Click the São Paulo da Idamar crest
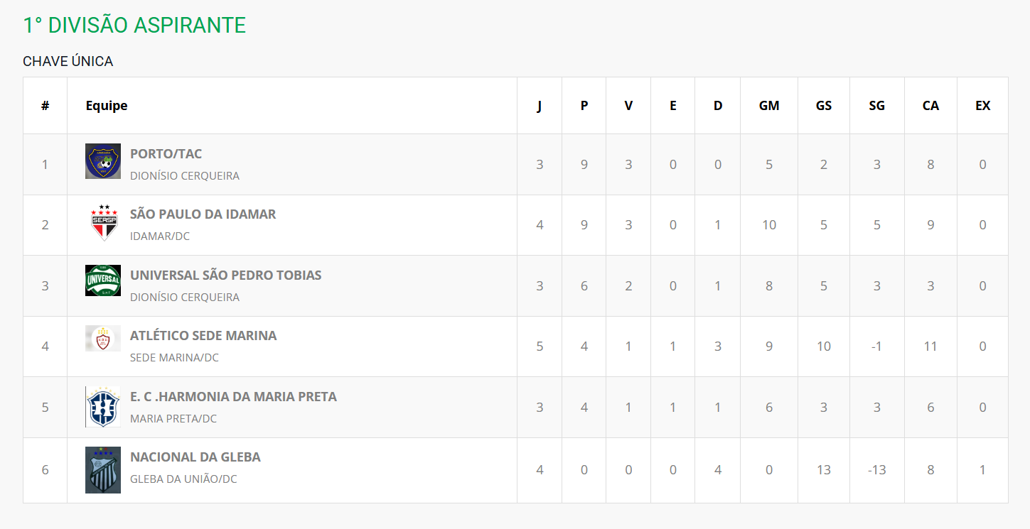The image size is (1030, 529). coord(103,222)
